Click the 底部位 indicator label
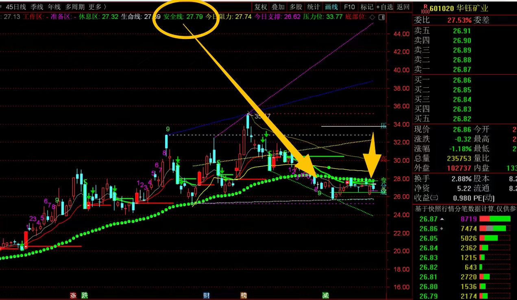Screen dimensions: 517x300 356,17
